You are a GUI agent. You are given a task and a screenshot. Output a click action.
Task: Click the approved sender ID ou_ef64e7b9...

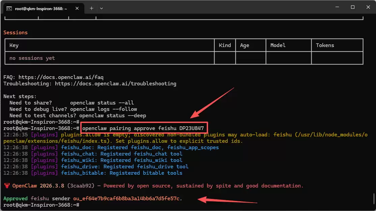tap(126, 199)
